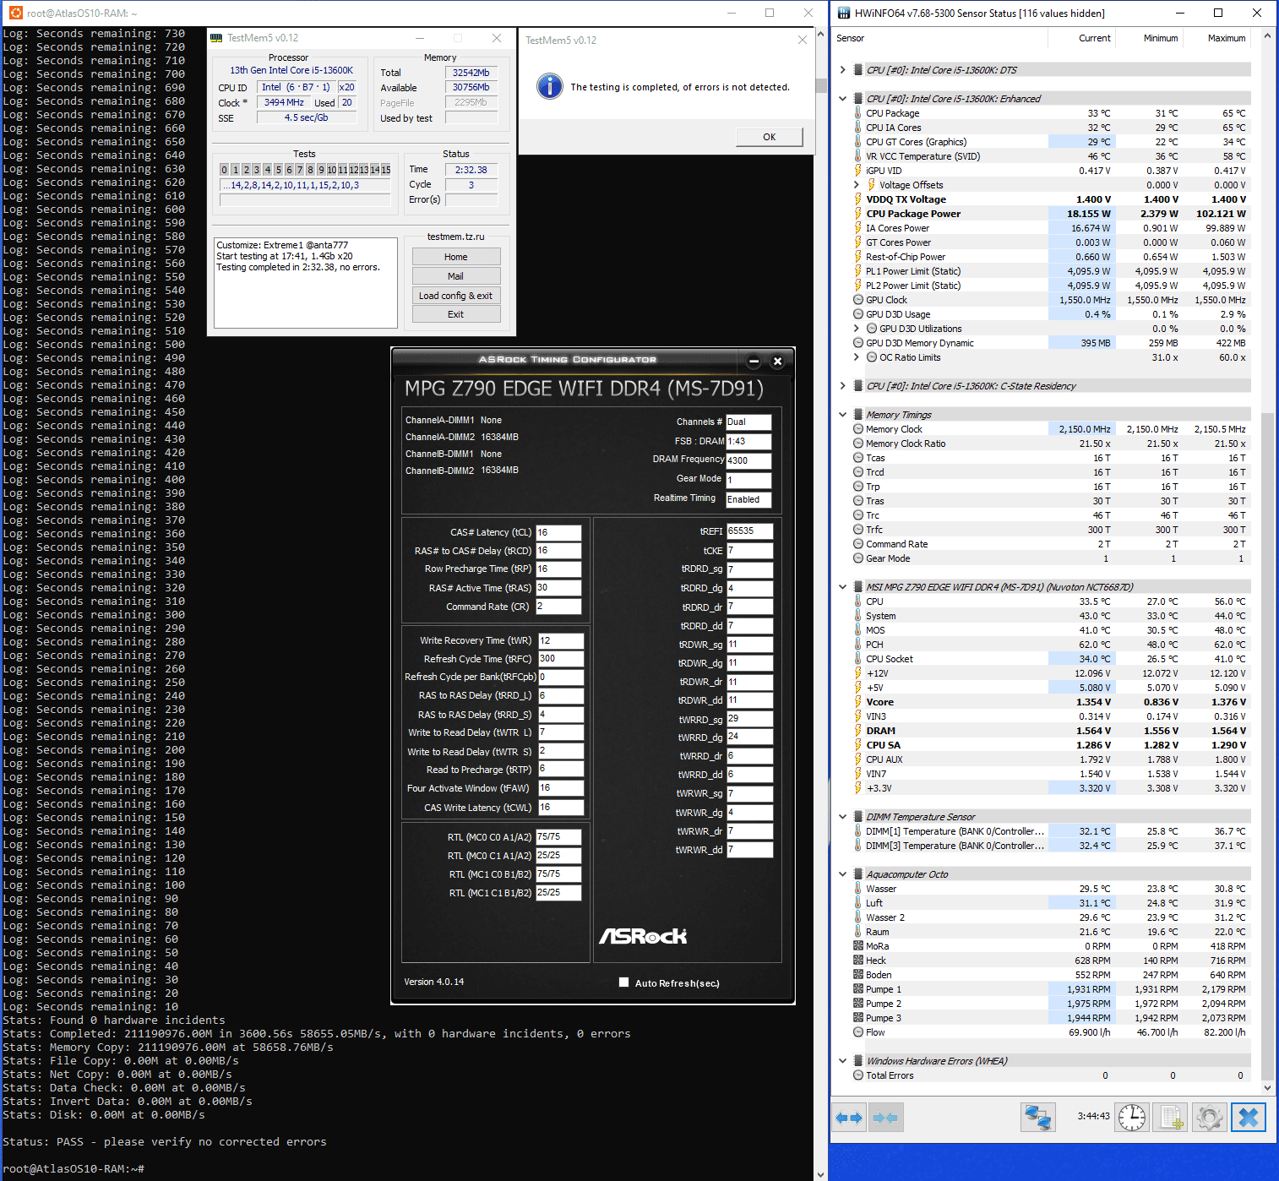Viewport: 1279px width, 1181px height.
Task: Click HWiNFO shrink layout arrows icon
Action: pyautogui.click(x=885, y=1118)
